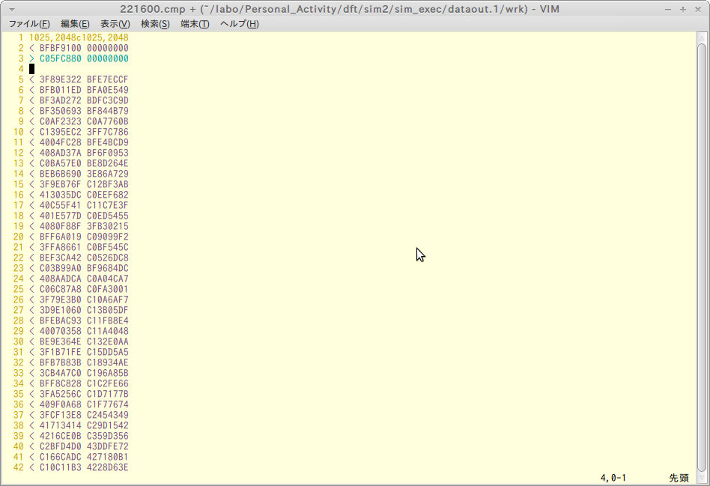Click value 408AD37A on line 12
This screenshot has height=486, width=710.
(x=61, y=153)
